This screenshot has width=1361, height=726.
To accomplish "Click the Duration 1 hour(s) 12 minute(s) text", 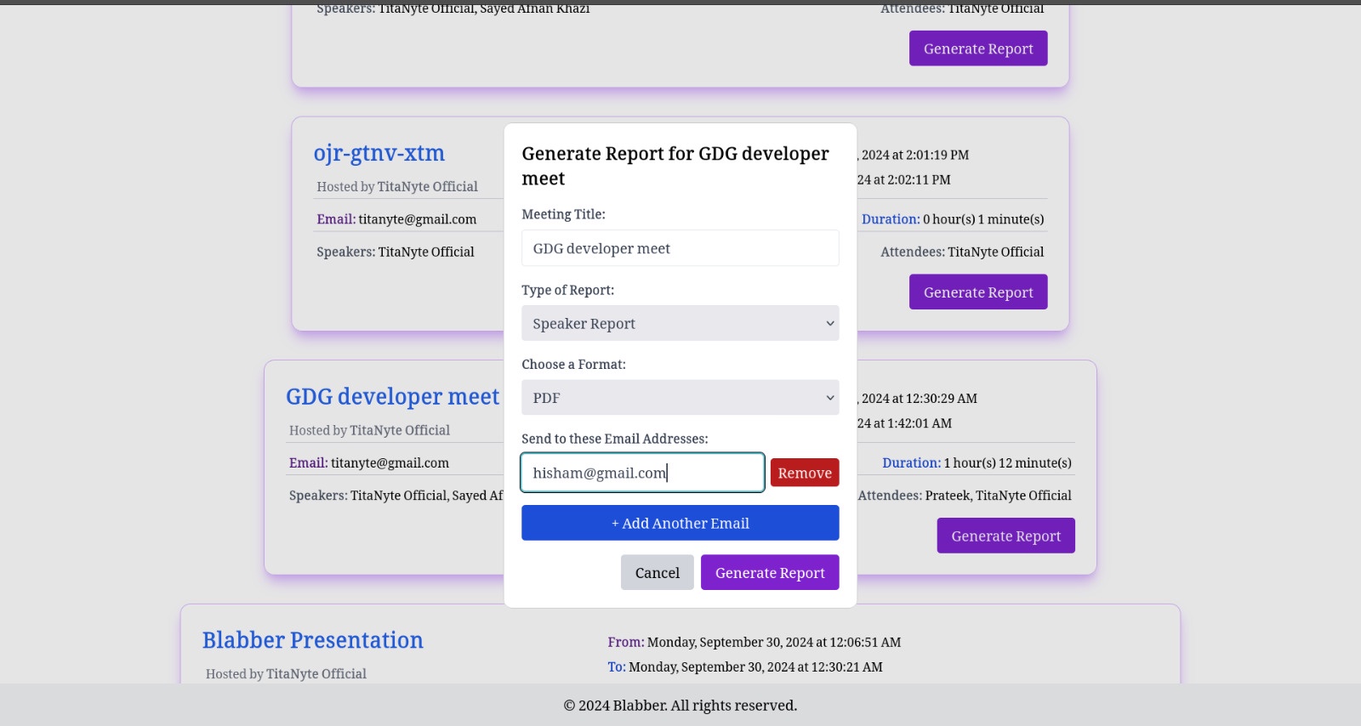I will pos(977,463).
